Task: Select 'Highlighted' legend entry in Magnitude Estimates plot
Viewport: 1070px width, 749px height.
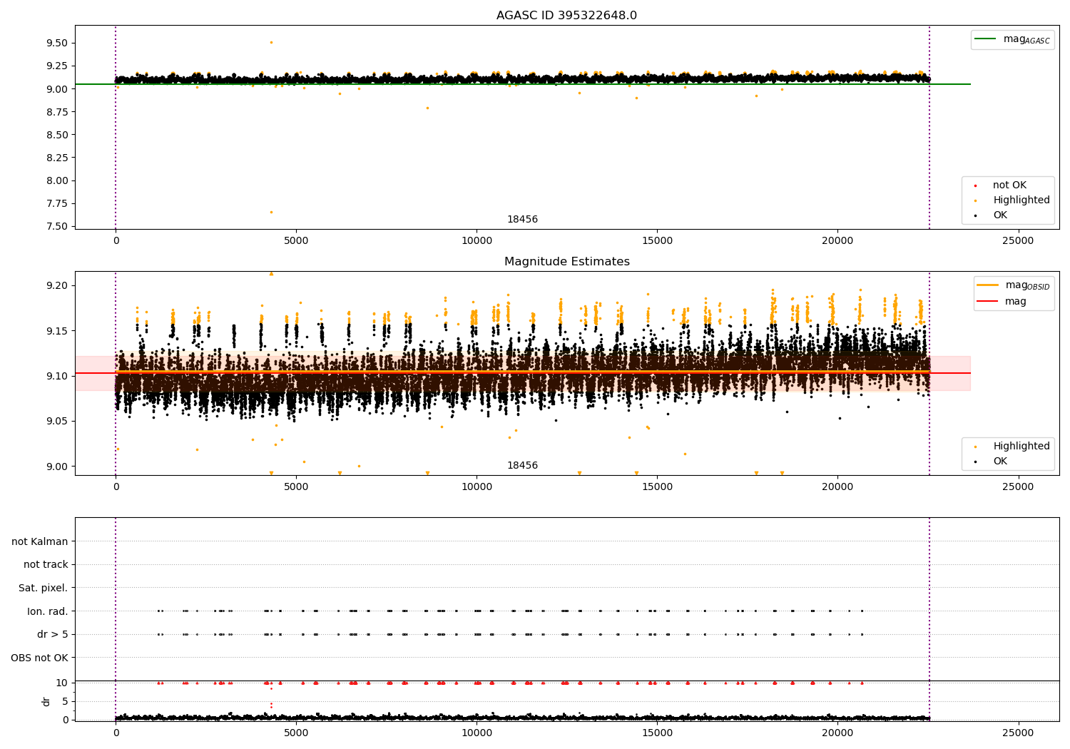Action: tap(1021, 447)
